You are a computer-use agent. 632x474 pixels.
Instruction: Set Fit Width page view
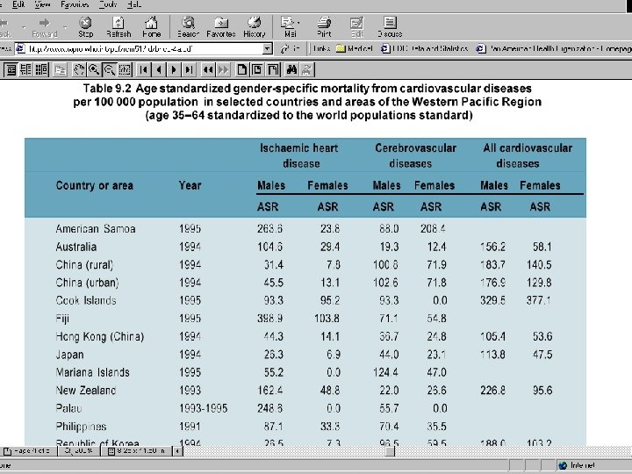[272, 69]
